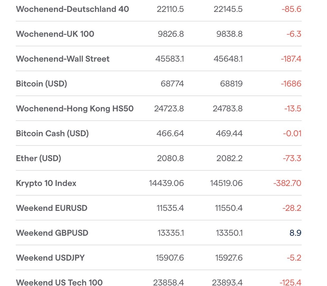Click GBPUSD positive change 8.9

point(295,233)
